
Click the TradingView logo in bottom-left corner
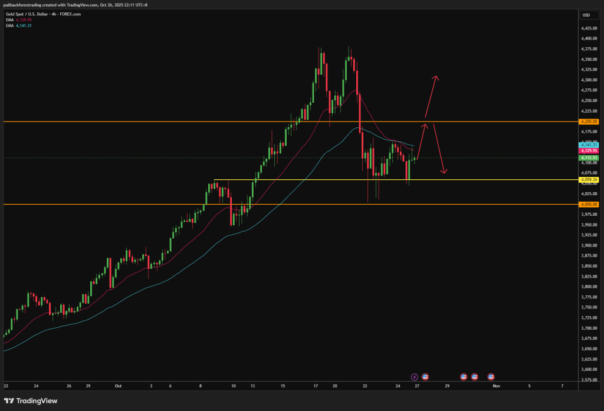[x=30, y=401]
